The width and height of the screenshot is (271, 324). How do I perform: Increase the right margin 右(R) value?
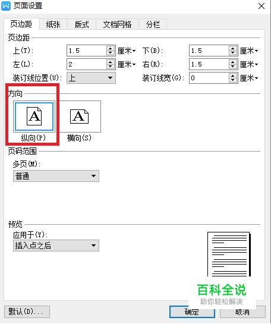(x=233, y=62)
